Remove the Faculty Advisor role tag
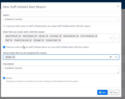The height and width of the screenshot is (99, 125). [78, 36]
